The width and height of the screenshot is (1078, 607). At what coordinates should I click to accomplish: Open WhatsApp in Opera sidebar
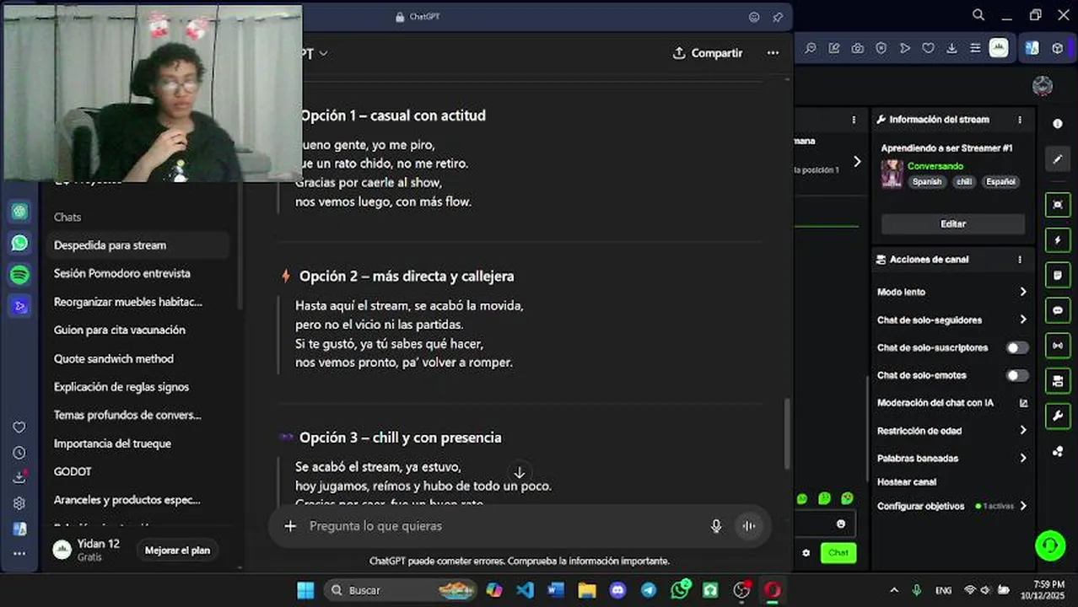pyautogui.click(x=19, y=243)
